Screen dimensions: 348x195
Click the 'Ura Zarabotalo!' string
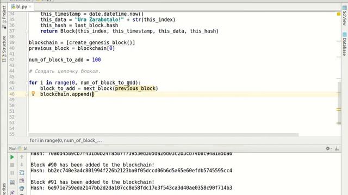click(x=99, y=19)
